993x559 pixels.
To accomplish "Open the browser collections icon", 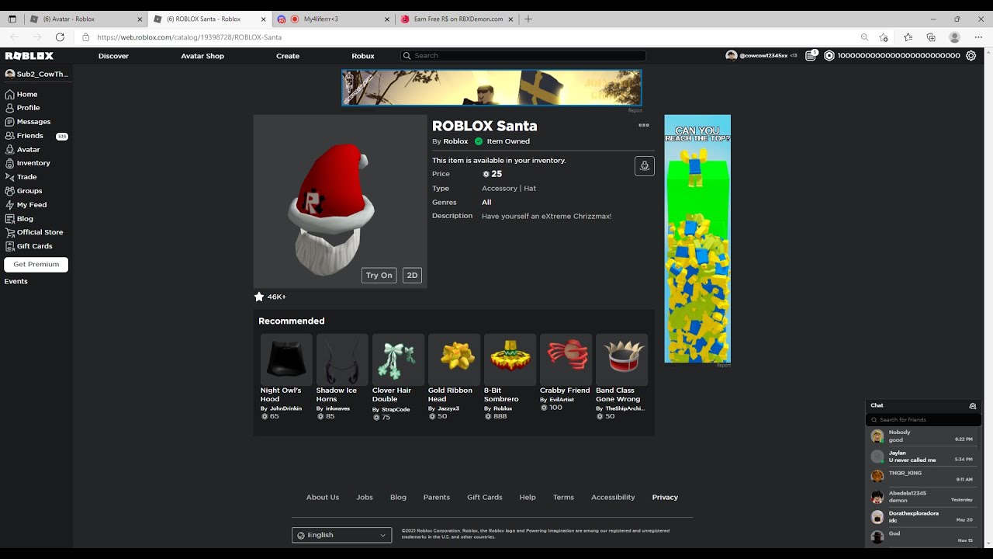I will pos(931,37).
